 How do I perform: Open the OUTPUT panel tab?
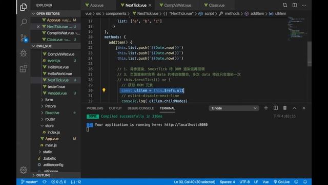[115, 108]
